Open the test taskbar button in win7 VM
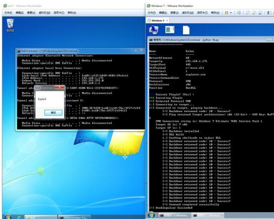This screenshot has height=219, width=274. coord(41,217)
